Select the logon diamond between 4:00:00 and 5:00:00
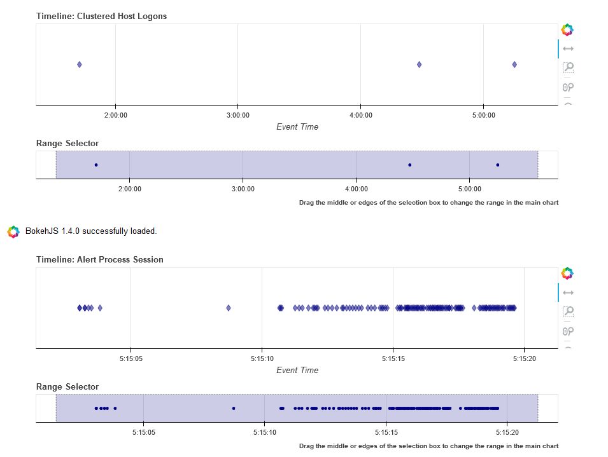Screen dimensions: 608x457 [419, 65]
